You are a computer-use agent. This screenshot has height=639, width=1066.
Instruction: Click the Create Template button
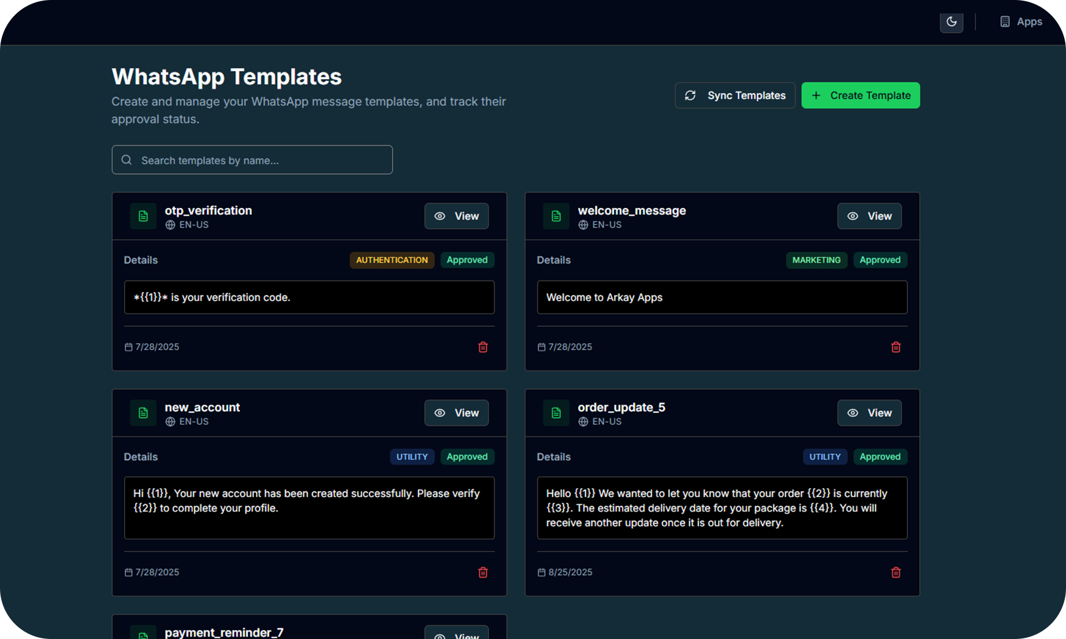[x=860, y=96]
